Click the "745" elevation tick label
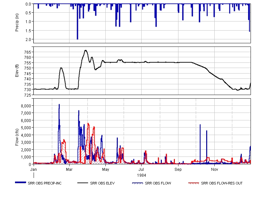The image size is (261, 204). click(28, 74)
